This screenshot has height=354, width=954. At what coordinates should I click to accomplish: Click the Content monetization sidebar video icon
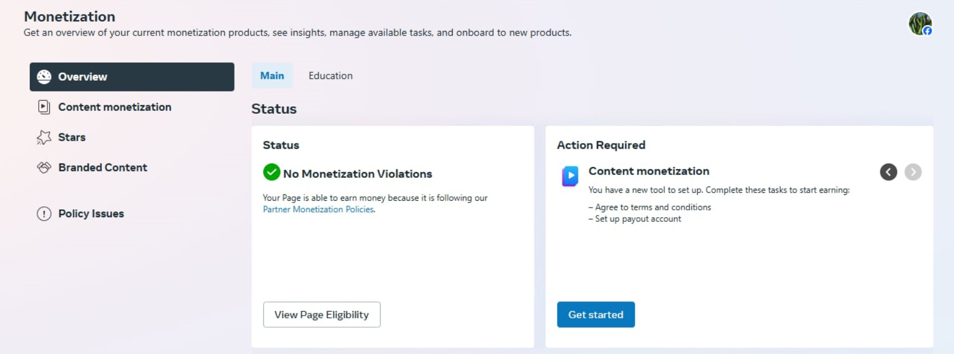pyautogui.click(x=44, y=107)
